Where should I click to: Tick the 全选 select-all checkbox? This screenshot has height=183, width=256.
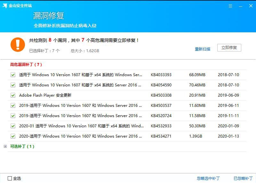[x=10, y=178]
